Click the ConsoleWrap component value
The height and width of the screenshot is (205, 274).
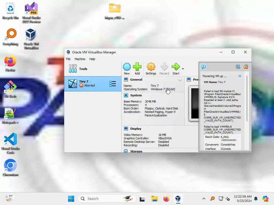tap(228, 145)
